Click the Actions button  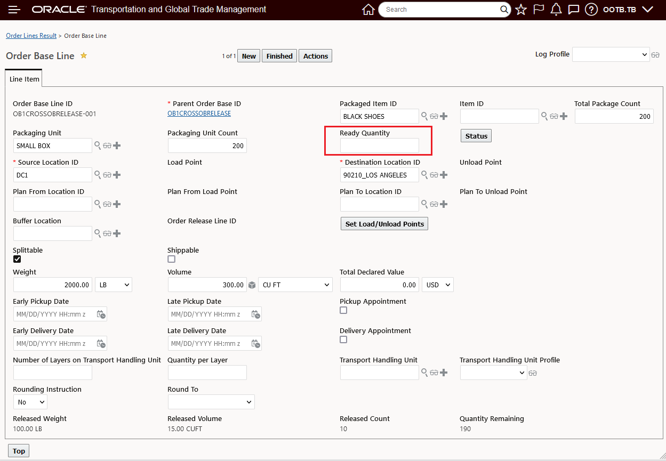(316, 56)
